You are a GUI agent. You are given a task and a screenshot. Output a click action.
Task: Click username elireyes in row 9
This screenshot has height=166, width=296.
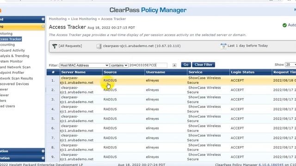(x=152, y=157)
